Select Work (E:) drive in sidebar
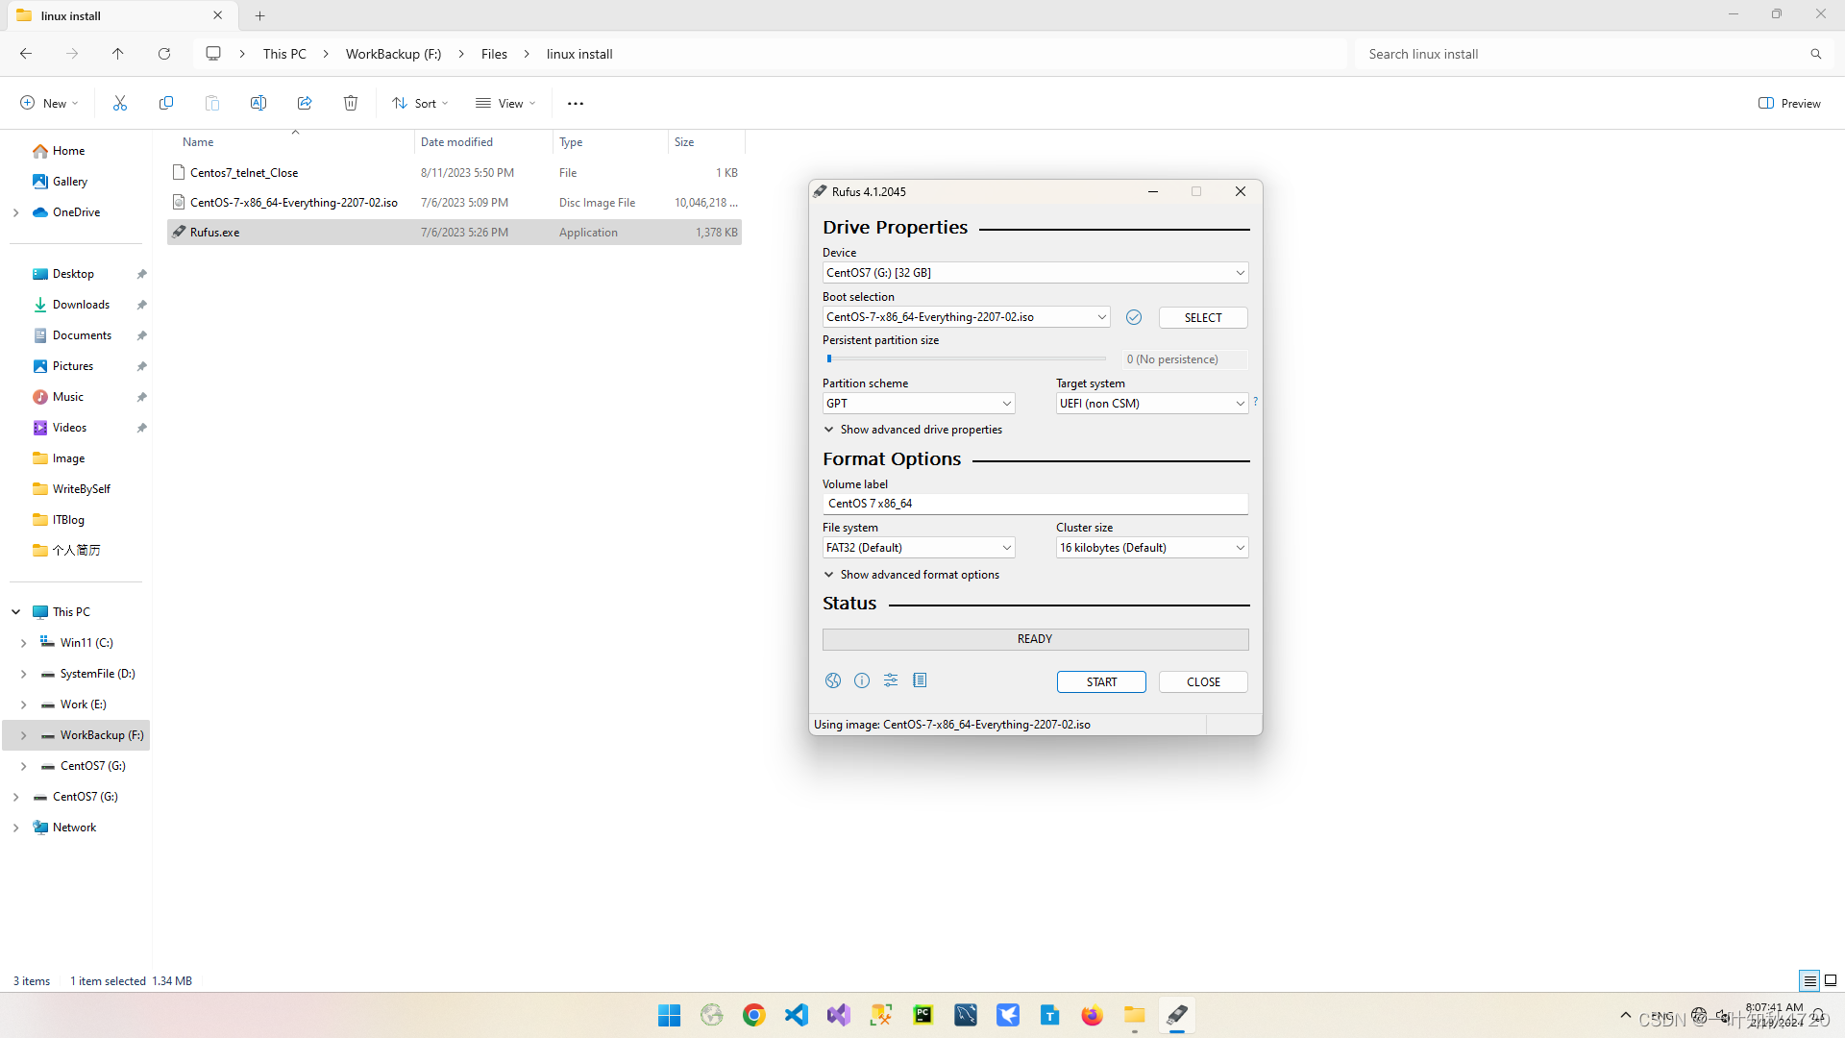The image size is (1845, 1038). [x=83, y=704]
